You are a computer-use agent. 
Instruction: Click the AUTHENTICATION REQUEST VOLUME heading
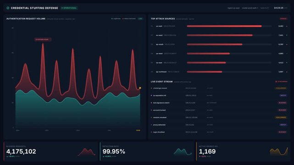click(x=26, y=19)
